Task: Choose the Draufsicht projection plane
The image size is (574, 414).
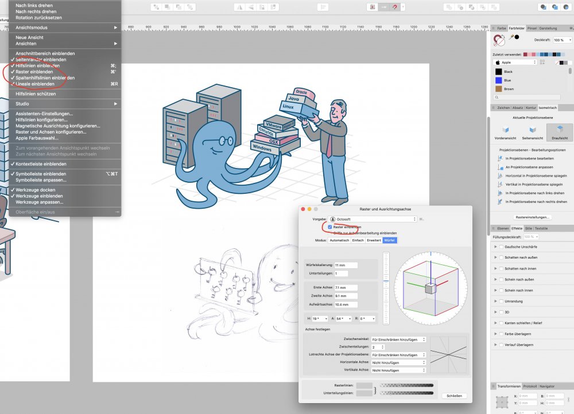Action: coord(559,130)
